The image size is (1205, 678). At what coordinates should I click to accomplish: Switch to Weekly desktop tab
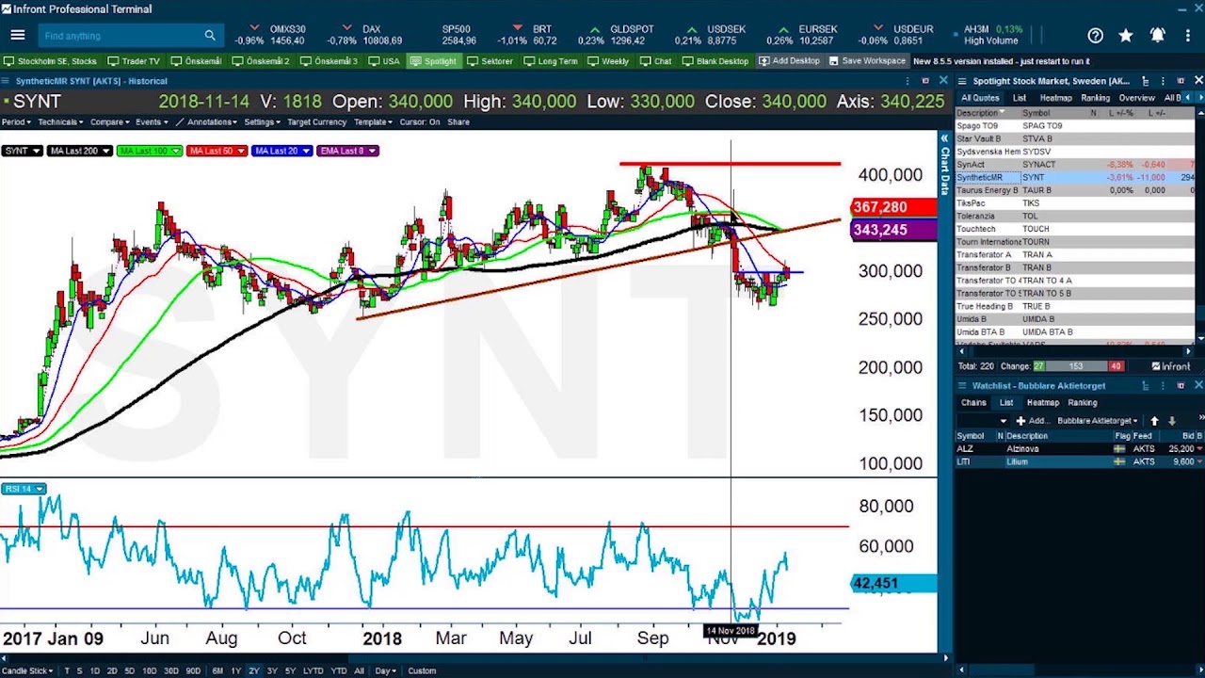[x=608, y=61]
